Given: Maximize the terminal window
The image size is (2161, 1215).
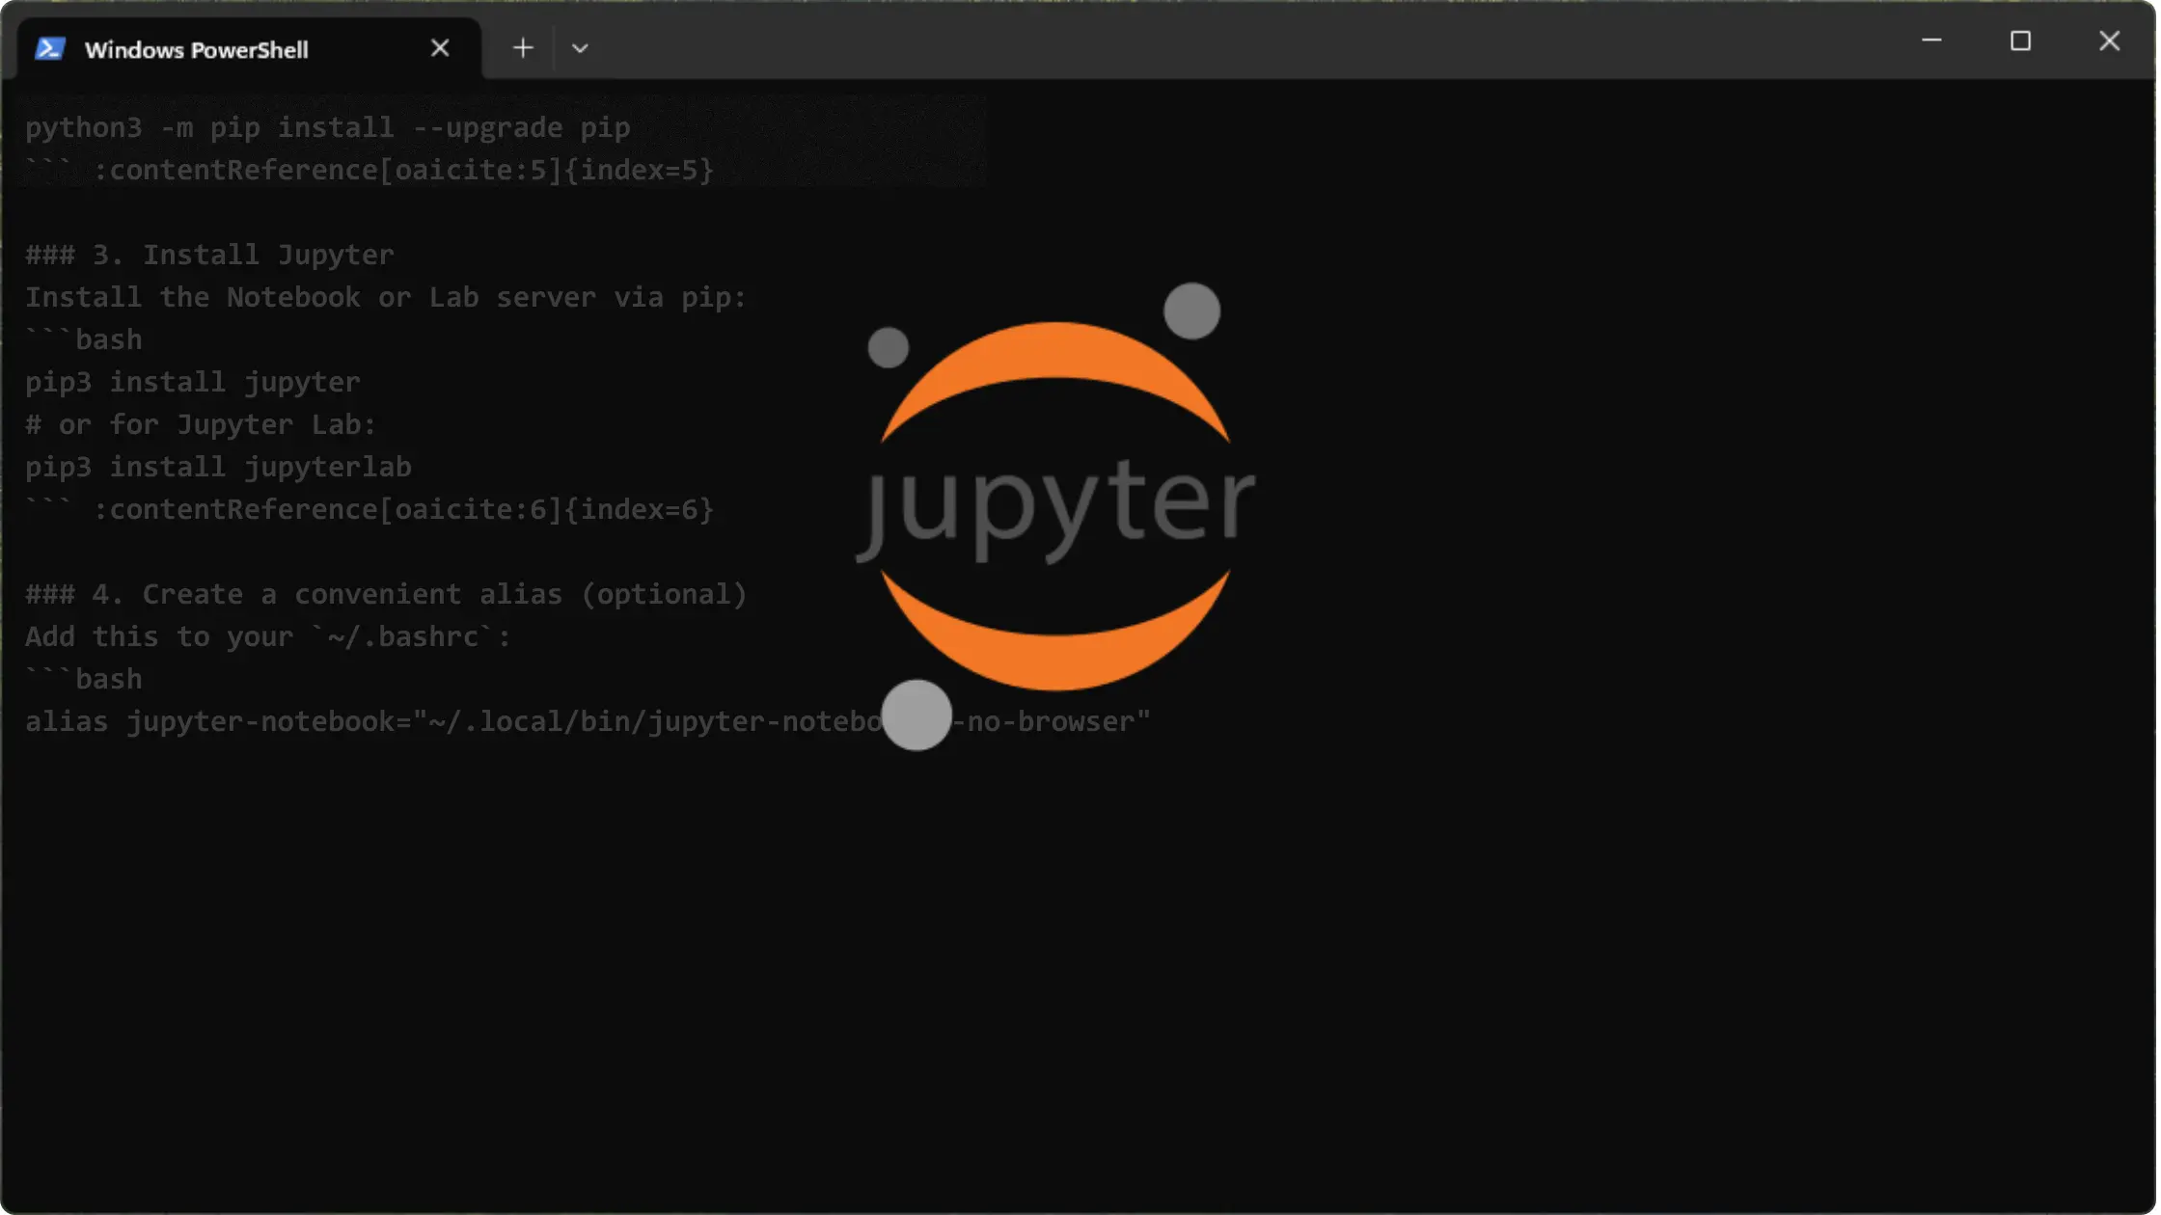Looking at the screenshot, I should pyautogui.click(x=2020, y=40).
